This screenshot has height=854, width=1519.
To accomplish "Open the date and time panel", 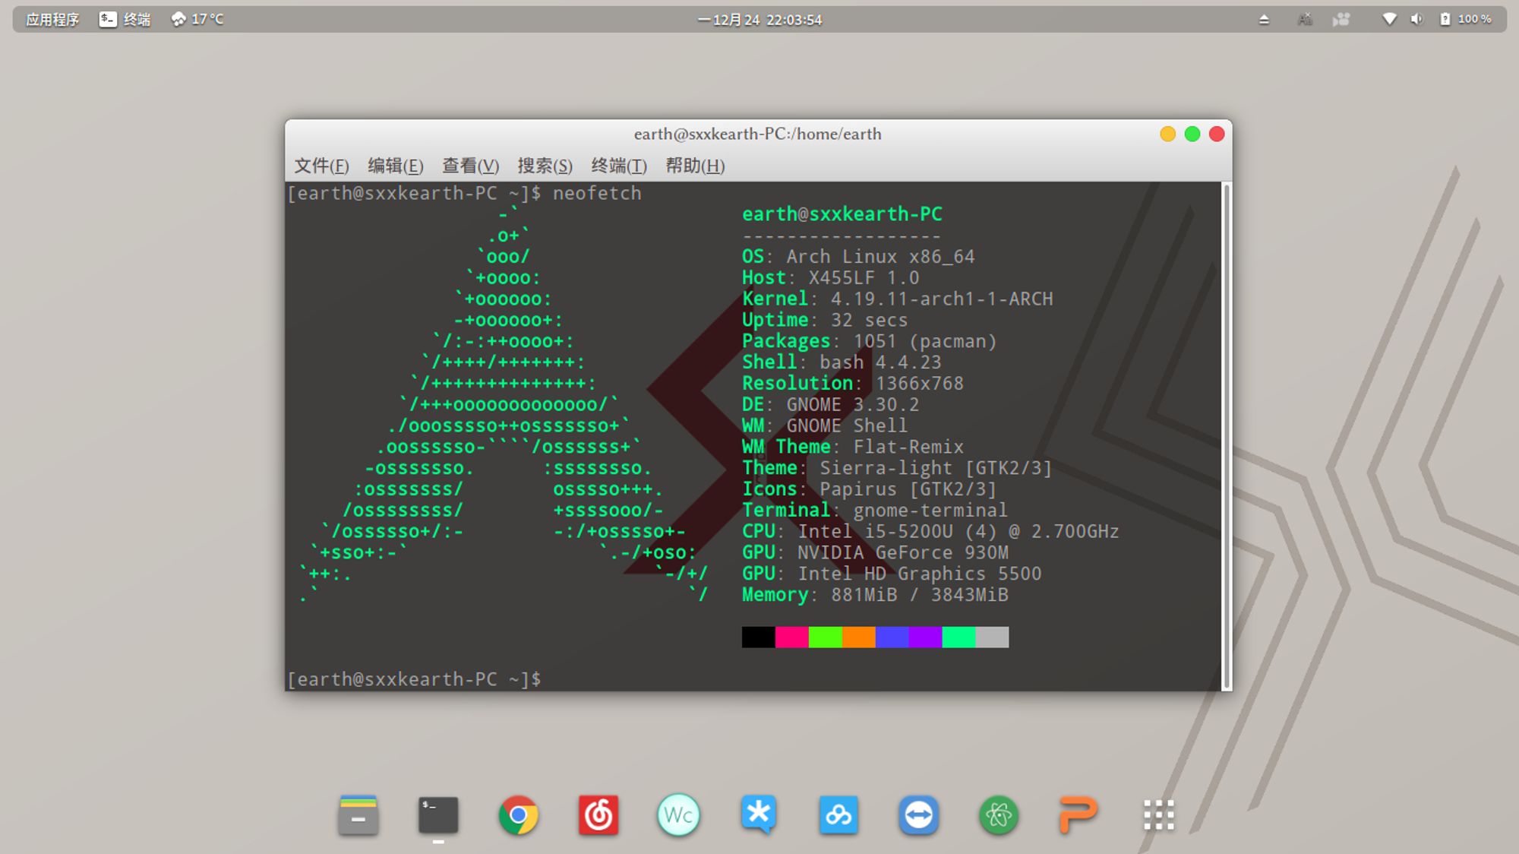I will click(759, 19).
